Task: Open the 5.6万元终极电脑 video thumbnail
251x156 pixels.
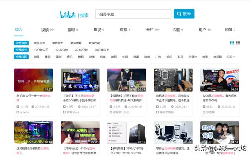Action: coord(33,133)
